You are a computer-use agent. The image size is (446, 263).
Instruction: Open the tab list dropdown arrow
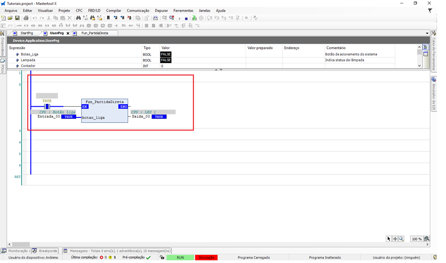pos(427,33)
